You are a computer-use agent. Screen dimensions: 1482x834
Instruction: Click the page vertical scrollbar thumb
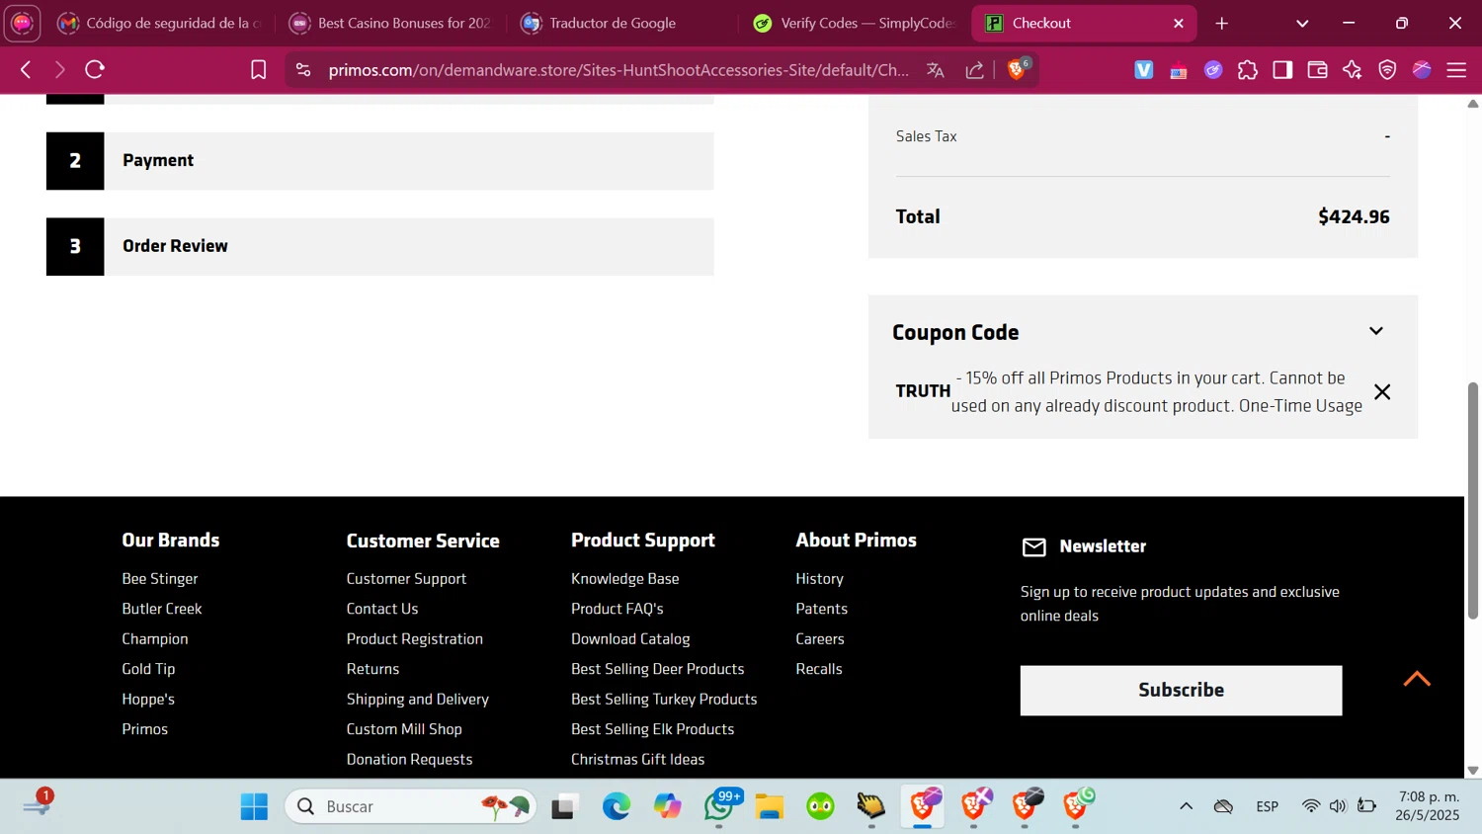coord(1472,500)
